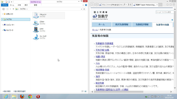Expand the Explorer ribbon chevron
Viewport: 177px width, 99px height.
tap(83, 5)
